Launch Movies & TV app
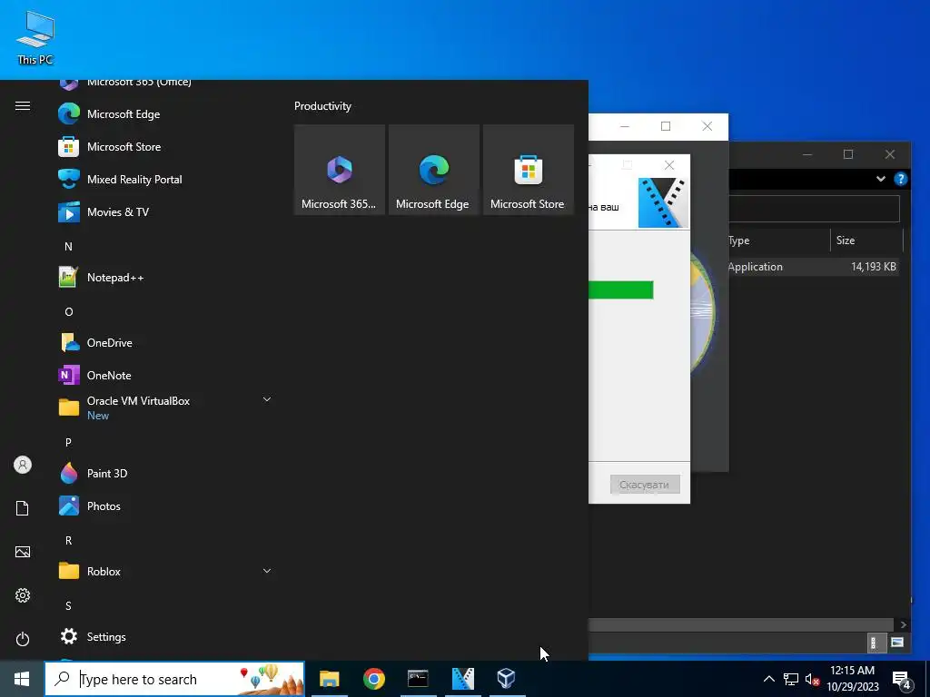Screen dimensions: 930x697 (117, 211)
